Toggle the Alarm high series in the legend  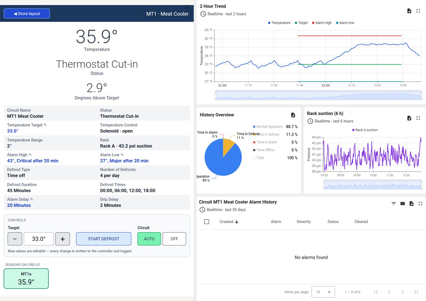click(322, 23)
